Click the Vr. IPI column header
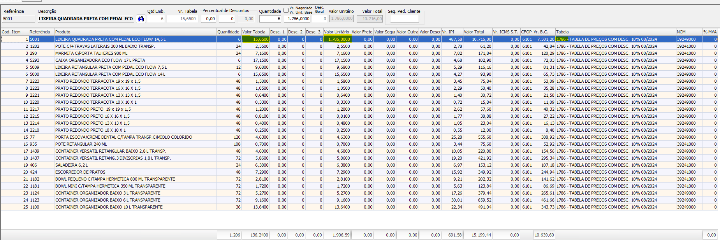The height and width of the screenshot is (240, 720). (x=452, y=32)
